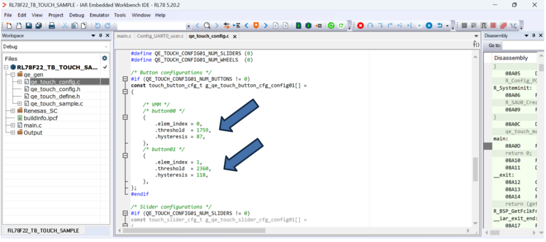Click the RL78F22_TB_TOUCH_SAMPLE workspace tab
This screenshot has height=242, width=546.
tap(43, 231)
